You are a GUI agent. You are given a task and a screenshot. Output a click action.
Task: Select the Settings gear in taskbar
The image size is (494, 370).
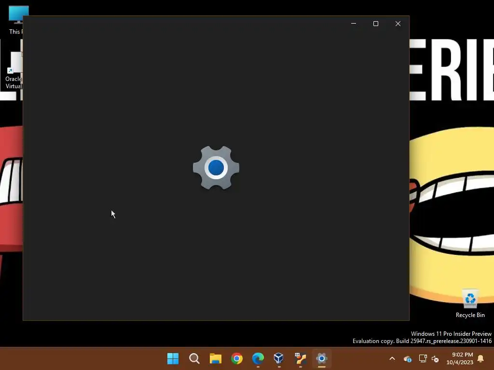pyautogui.click(x=322, y=358)
